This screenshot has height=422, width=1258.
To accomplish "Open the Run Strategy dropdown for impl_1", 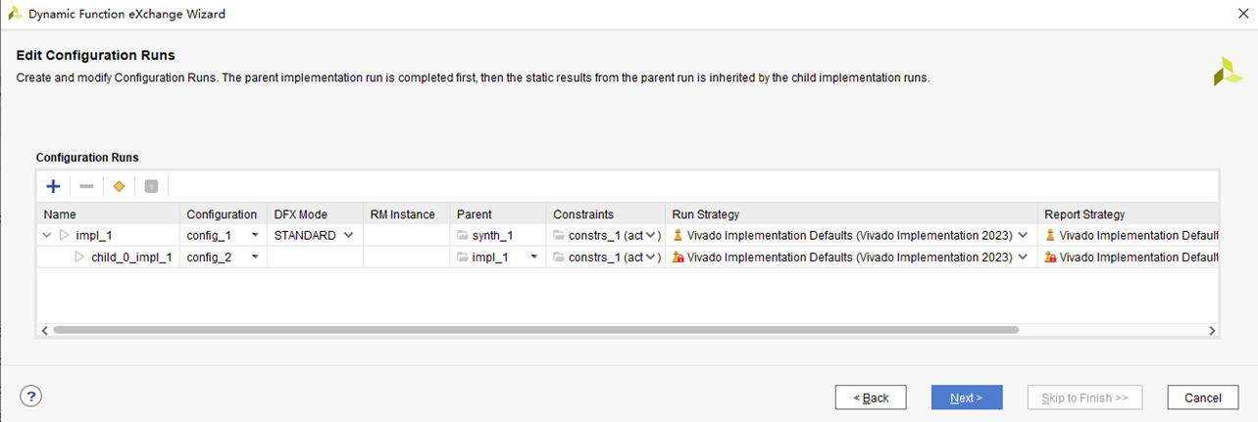I will (x=1024, y=235).
